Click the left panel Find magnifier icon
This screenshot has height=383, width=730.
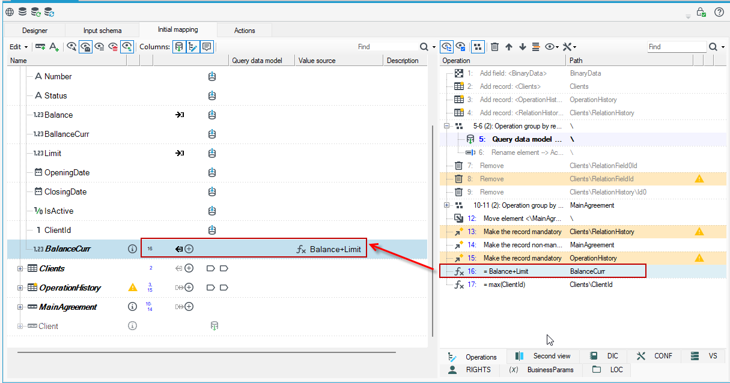pyautogui.click(x=424, y=47)
